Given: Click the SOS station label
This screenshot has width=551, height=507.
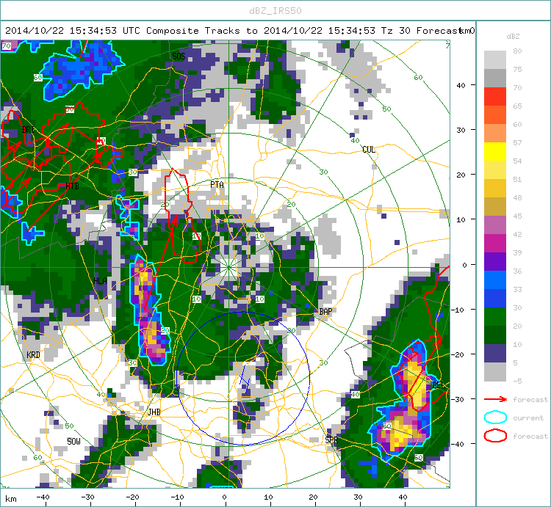Looking at the screenshot, I should click(x=179, y=56).
